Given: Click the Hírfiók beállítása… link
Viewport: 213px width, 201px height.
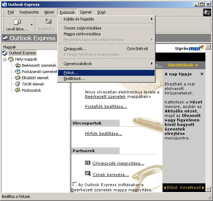Looking at the screenshot, I should coord(103,134).
